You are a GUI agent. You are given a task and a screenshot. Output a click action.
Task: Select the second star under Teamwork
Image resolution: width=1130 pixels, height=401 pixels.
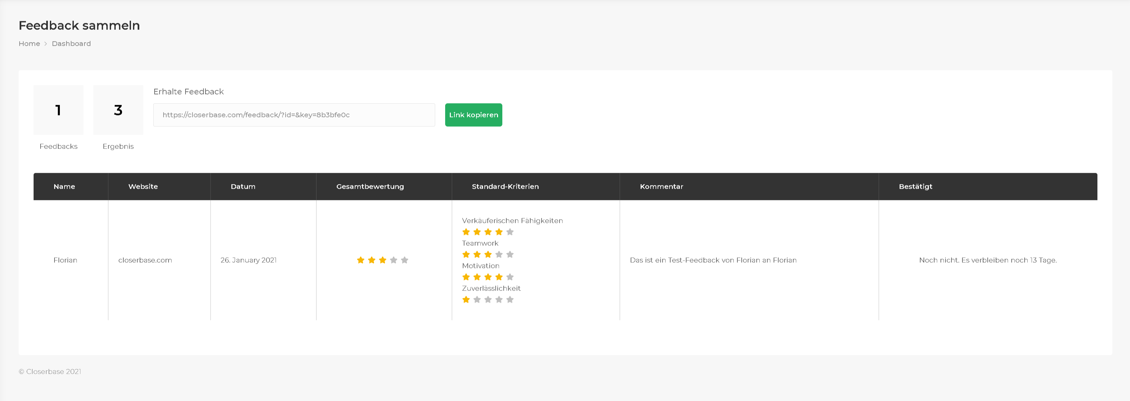(477, 254)
